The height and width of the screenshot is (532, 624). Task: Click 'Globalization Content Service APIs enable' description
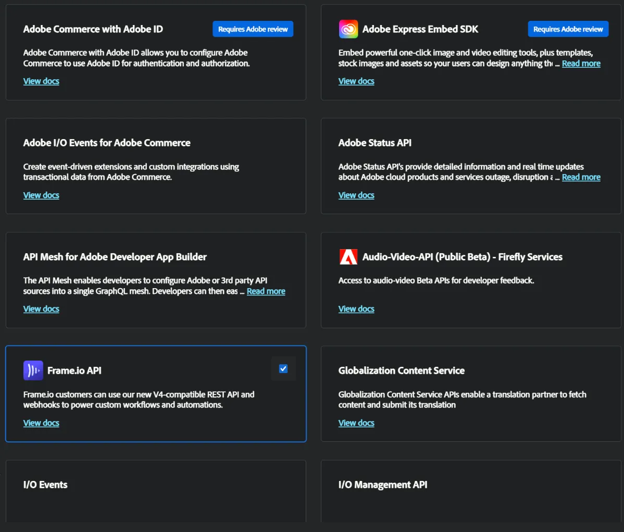(x=463, y=400)
